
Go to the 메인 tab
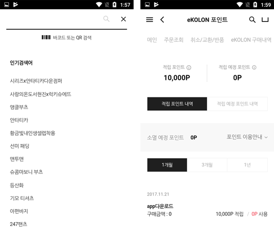tap(152, 40)
